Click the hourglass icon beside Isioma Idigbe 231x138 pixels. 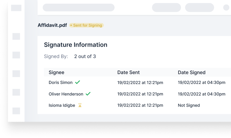(x=80, y=105)
